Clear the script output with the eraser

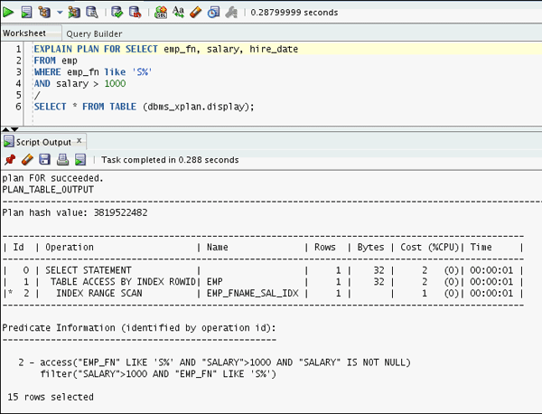(x=26, y=160)
